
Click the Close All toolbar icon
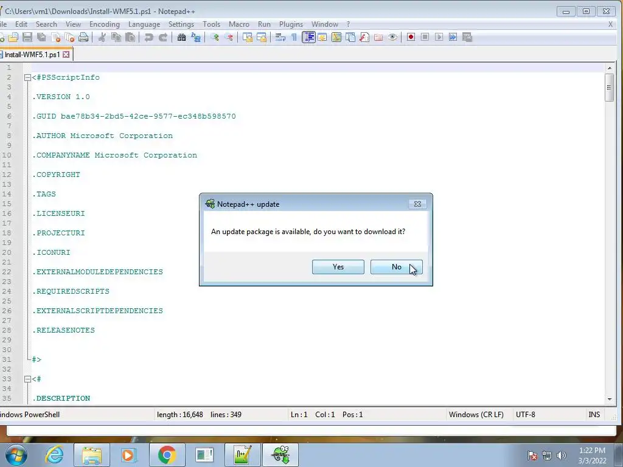69,37
